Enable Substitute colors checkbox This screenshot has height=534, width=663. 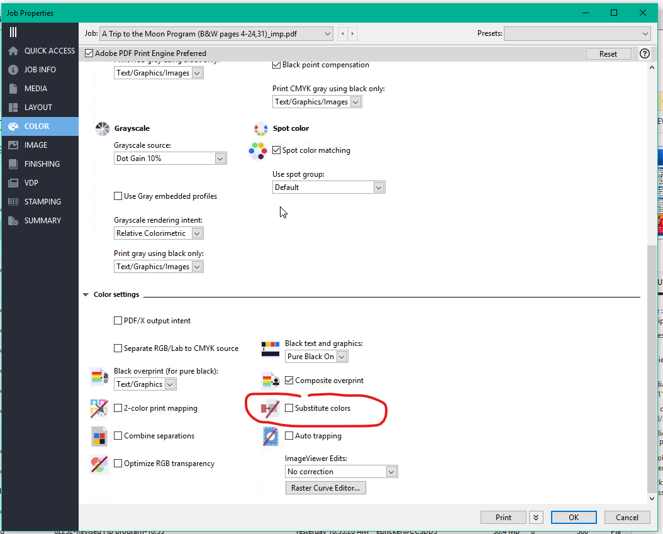[x=289, y=408]
